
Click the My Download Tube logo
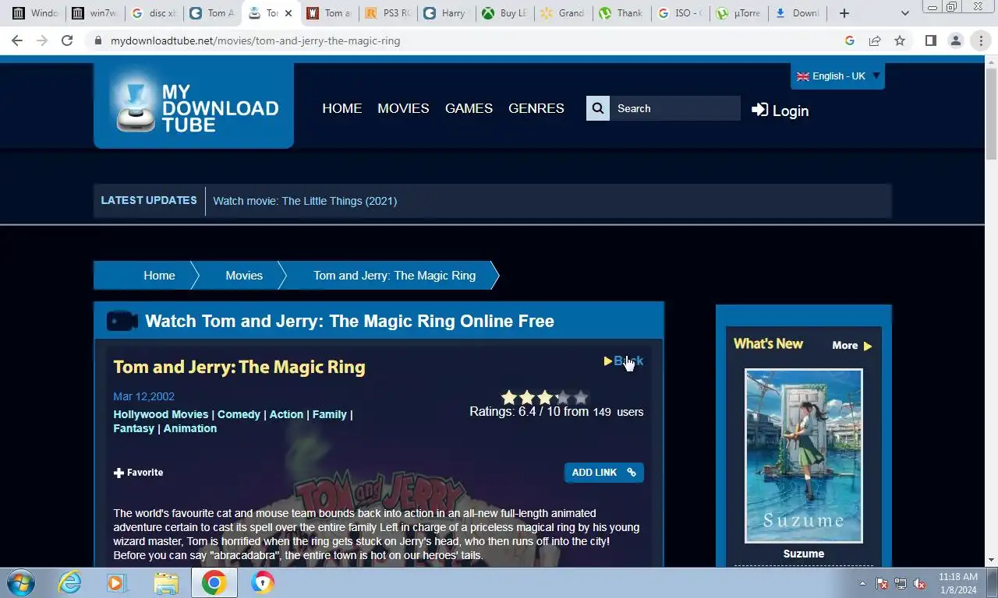(x=193, y=106)
